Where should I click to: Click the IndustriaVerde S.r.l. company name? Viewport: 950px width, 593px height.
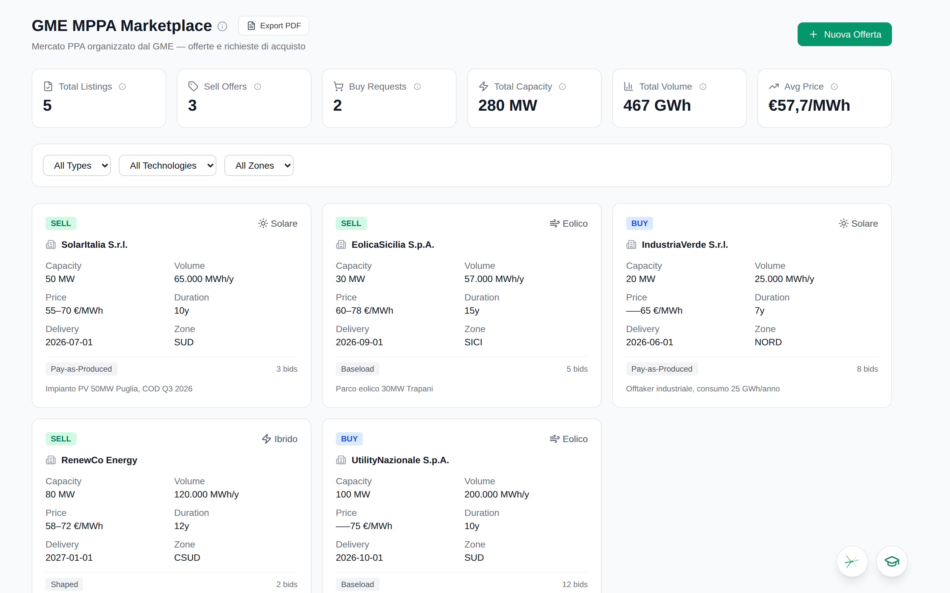pyautogui.click(x=685, y=245)
